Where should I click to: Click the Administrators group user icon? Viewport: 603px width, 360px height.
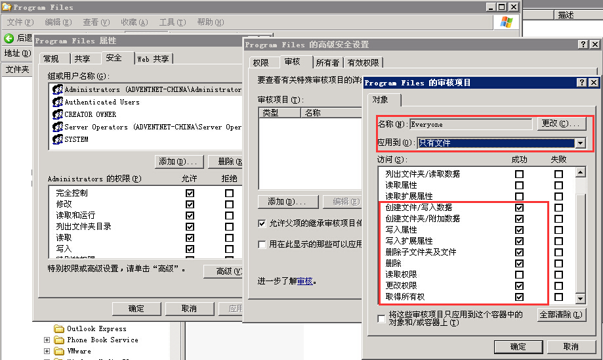pos(57,89)
